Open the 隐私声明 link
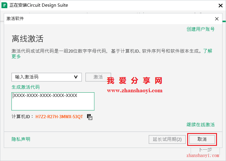 pos(21,139)
